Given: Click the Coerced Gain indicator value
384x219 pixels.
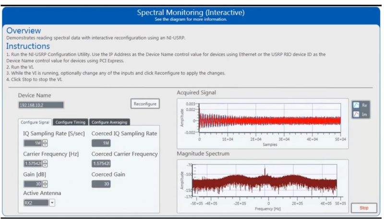Looking at the screenshot, I should pos(101,184).
